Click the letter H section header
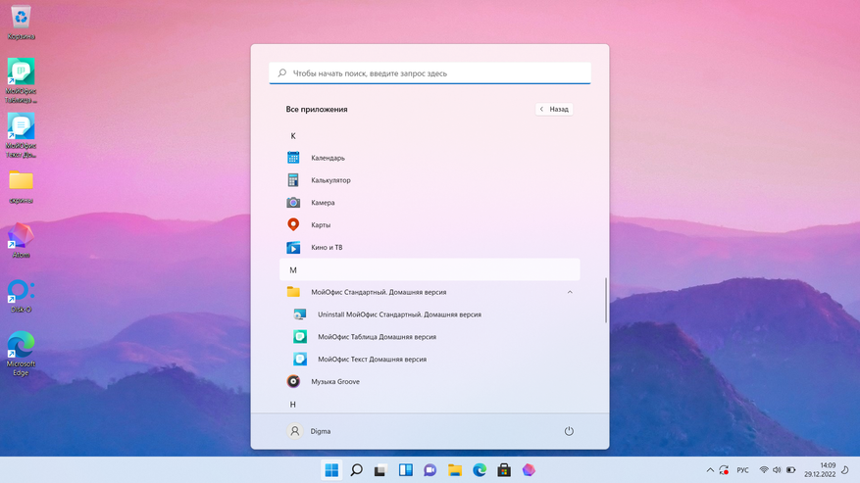This screenshot has width=860, height=483. point(430,404)
